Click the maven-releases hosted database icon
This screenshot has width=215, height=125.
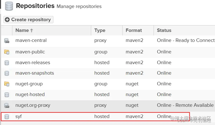coord(7,63)
